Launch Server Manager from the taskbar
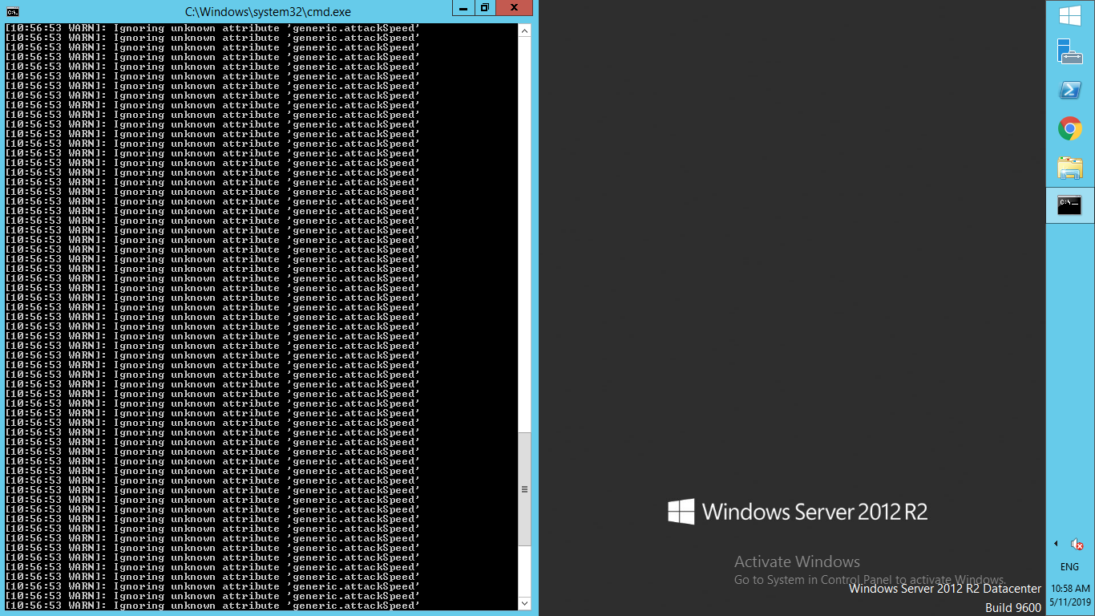The height and width of the screenshot is (616, 1095). click(x=1070, y=51)
